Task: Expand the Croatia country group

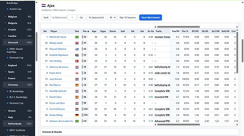Action: coord(18,30)
